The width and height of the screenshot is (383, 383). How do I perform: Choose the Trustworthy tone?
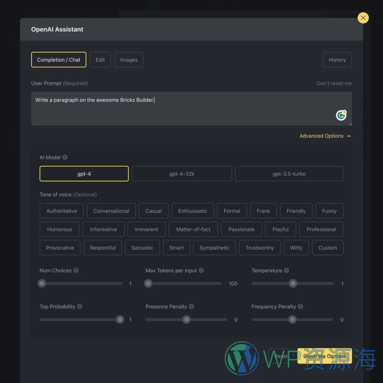coord(260,248)
